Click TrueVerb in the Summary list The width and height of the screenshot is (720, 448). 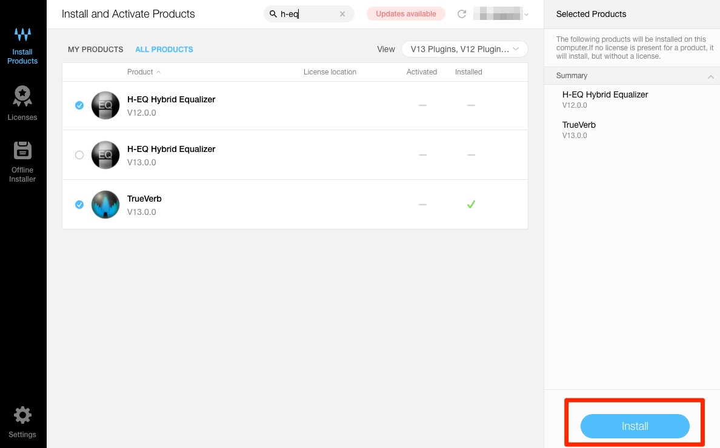tap(579, 125)
